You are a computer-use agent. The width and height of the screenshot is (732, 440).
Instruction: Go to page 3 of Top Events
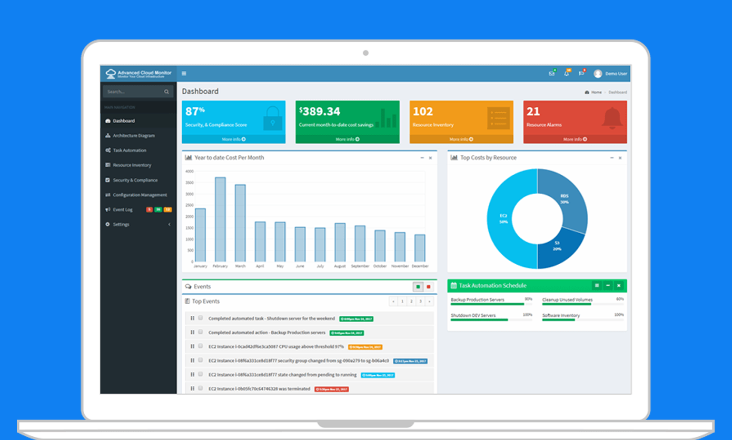[420, 302]
